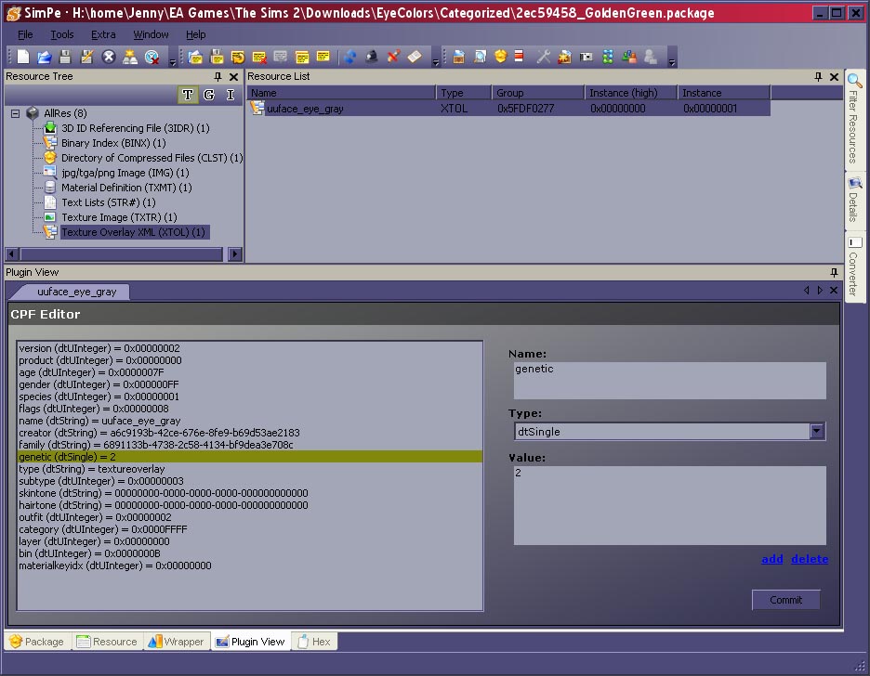870x676 pixels.
Task: Toggle the G view mode in Resource Tree
Action: pos(209,95)
